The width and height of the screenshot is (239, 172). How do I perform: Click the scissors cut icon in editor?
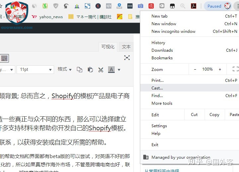point(101,70)
